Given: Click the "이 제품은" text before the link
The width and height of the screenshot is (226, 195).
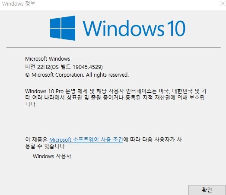Looking at the screenshot, I should pyautogui.click(x=36, y=140).
